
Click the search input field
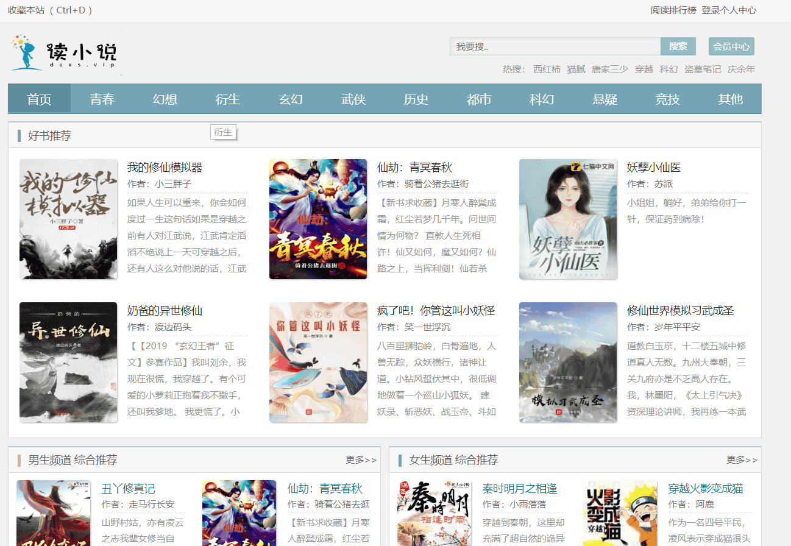555,46
